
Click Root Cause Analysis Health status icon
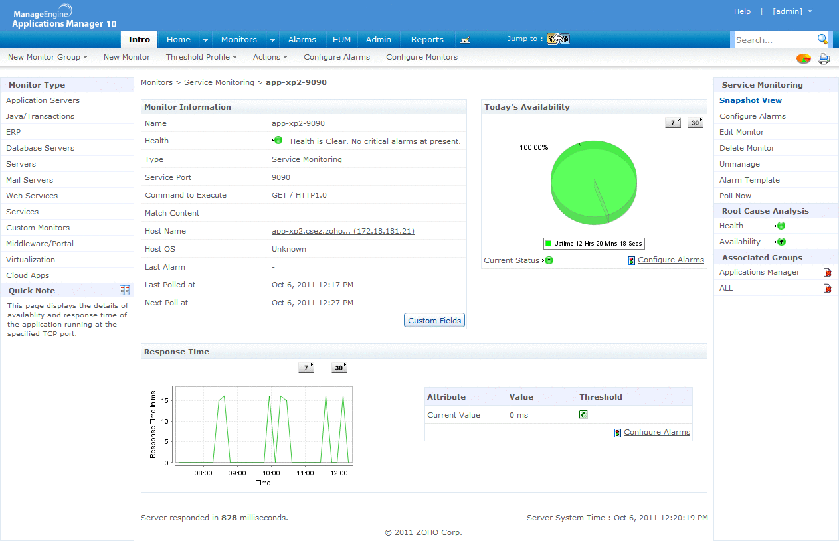coord(781,226)
